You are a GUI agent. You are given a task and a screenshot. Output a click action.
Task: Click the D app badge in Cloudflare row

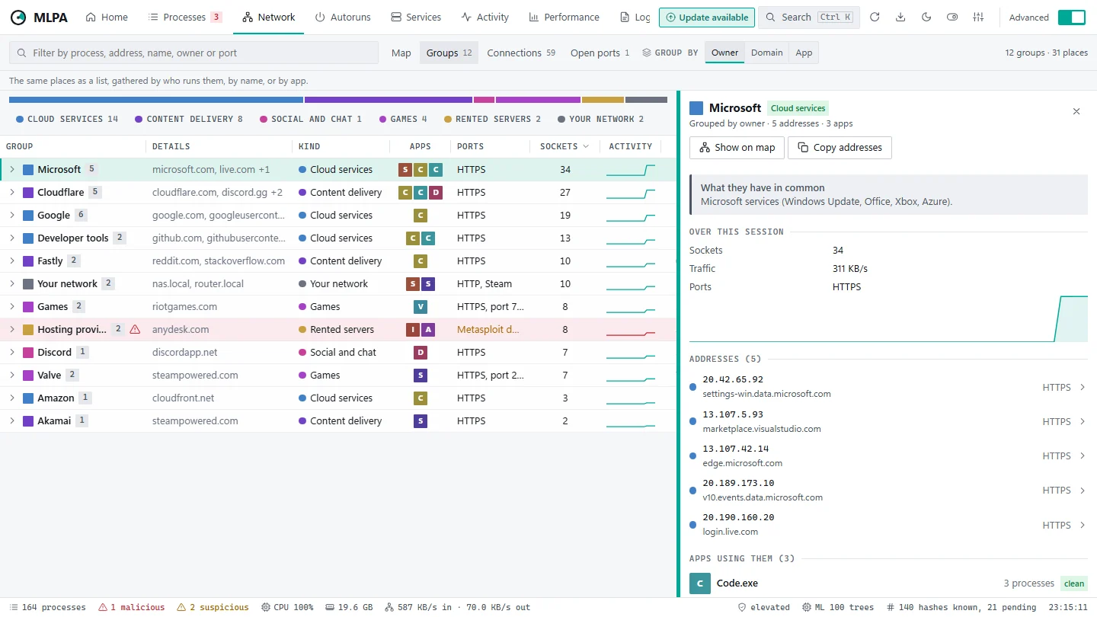pyautogui.click(x=436, y=192)
